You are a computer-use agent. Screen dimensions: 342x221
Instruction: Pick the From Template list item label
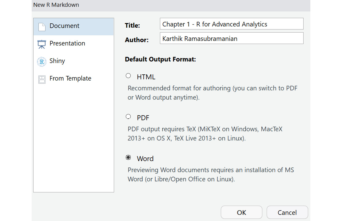tap(70, 78)
